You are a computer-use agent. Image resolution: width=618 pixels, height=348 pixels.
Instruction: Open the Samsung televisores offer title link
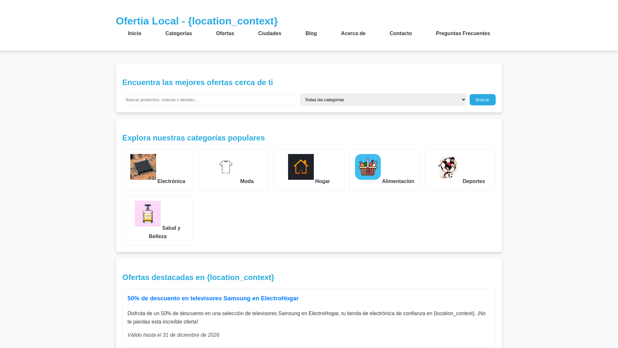213,298
